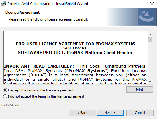This screenshot has width=157, height=119.
Task: Click the installer icon in the title bar
Action: tap(3, 4)
